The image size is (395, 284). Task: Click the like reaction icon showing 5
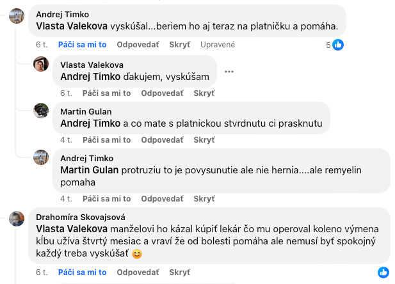[339, 45]
